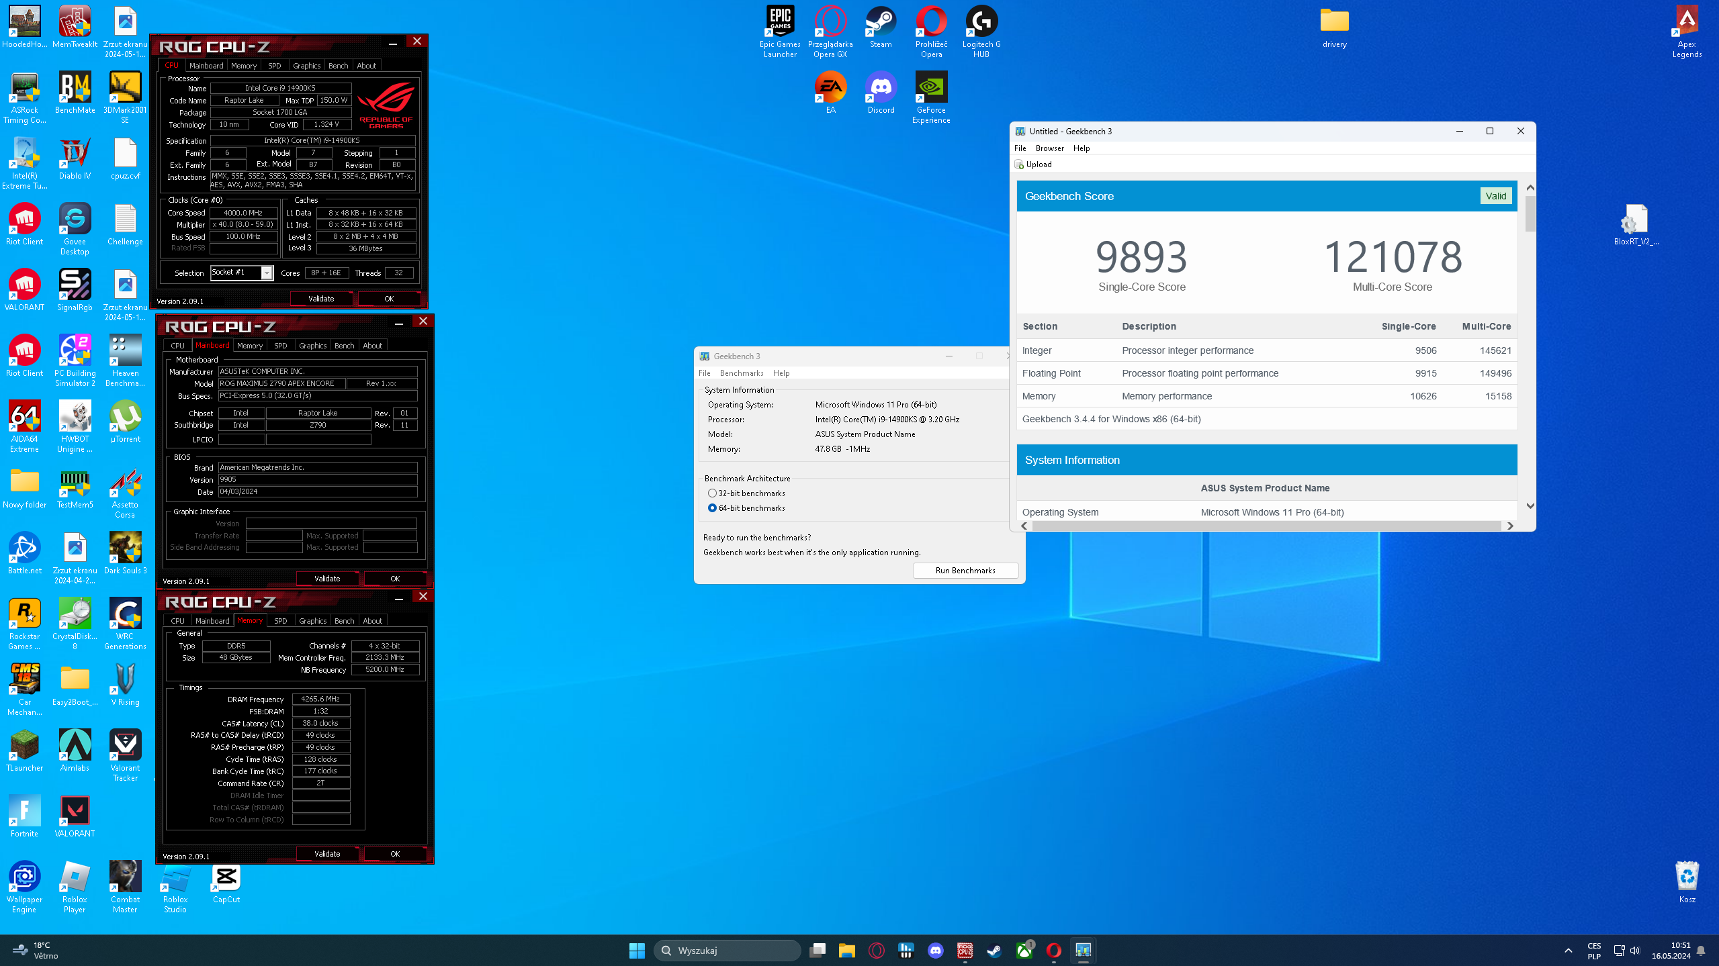The width and height of the screenshot is (1719, 966).
Task: Open the Roblox Studio desktop icon
Action: (175, 887)
